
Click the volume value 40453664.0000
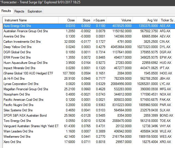point(121,47)
